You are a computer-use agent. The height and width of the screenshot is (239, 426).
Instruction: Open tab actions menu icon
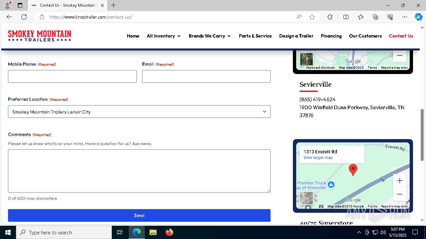[x=20, y=5]
